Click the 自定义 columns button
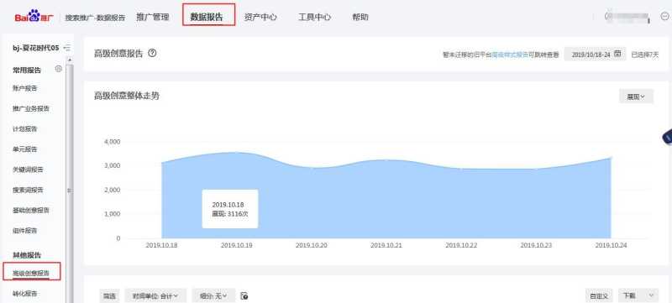672x303 pixels. click(599, 295)
